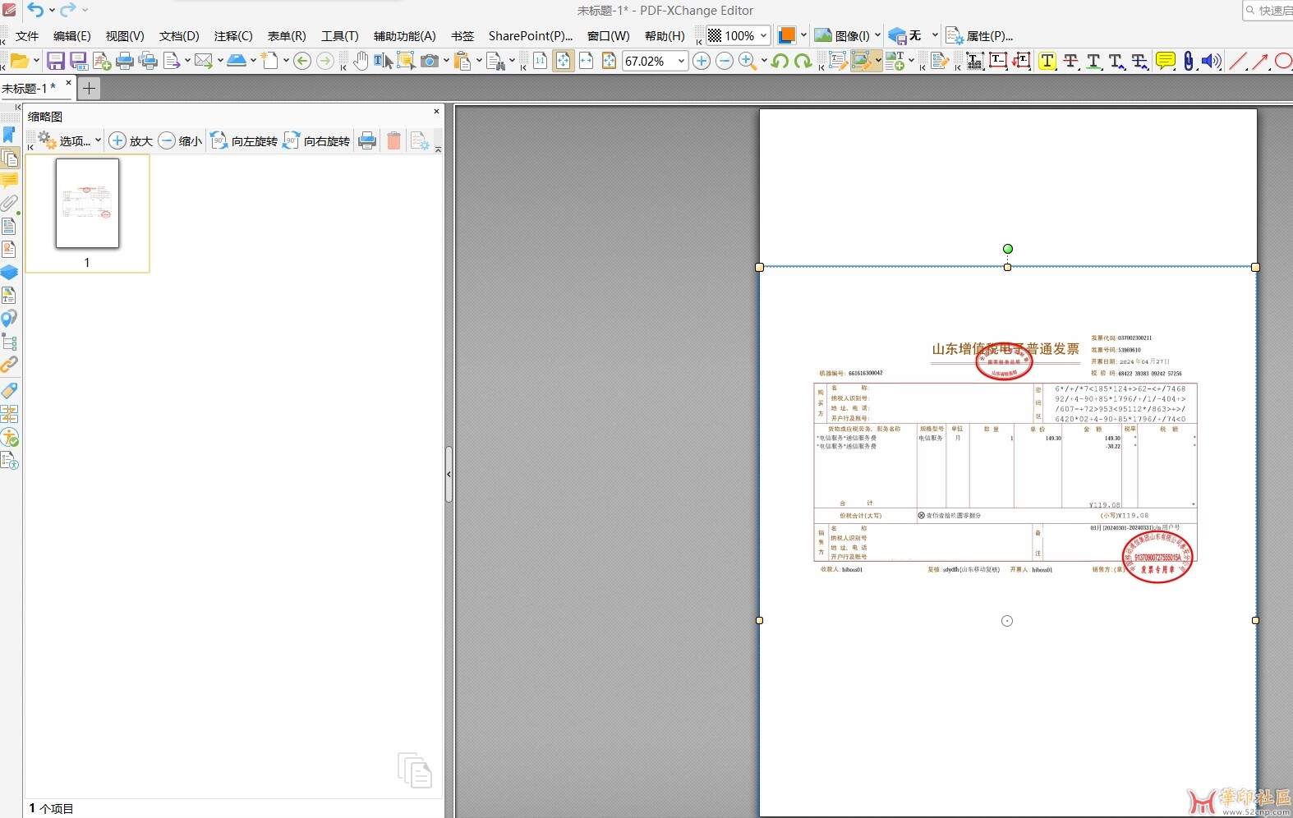The image size is (1293, 818).
Task: Open the zoom level 67.02% dropdown
Action: (681, 61)
